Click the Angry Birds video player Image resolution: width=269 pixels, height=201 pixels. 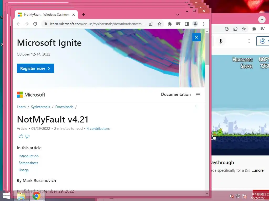click(x=240, y=105)
